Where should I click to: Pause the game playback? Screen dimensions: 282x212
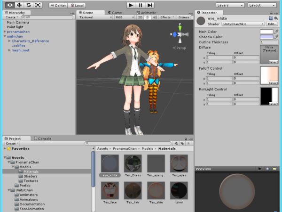pos(141,5)
